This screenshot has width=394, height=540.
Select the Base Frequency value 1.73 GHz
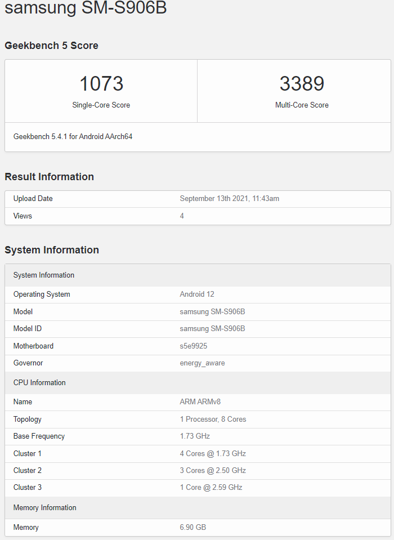point(195,436)
